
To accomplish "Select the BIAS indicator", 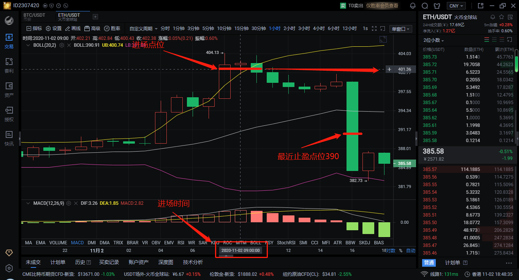I will point(379,242).
